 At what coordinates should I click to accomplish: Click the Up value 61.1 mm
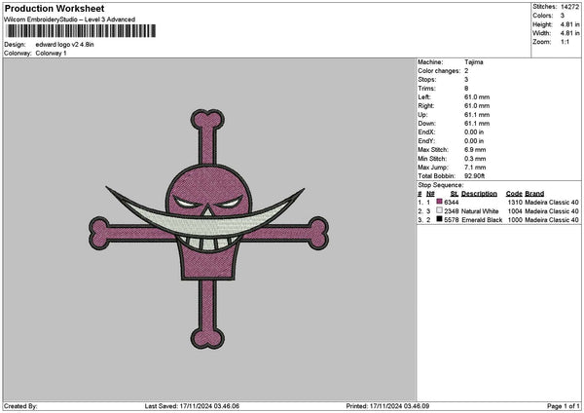click(x=477, y=115)
